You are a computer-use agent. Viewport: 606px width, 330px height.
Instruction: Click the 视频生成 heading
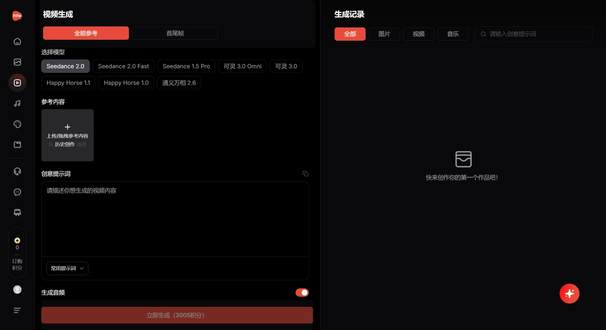pyautogui.click(x=58, y=15)
